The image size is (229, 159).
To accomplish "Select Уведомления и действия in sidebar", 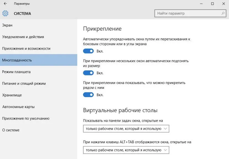I will point(39,37).
